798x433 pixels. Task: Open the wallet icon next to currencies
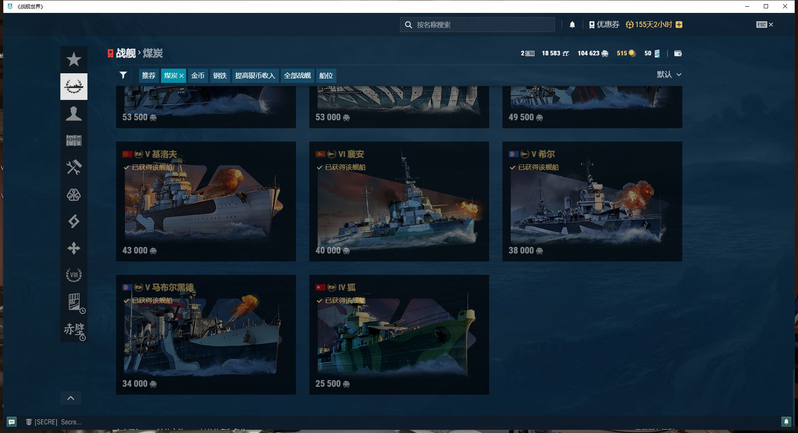click(678, 53)
